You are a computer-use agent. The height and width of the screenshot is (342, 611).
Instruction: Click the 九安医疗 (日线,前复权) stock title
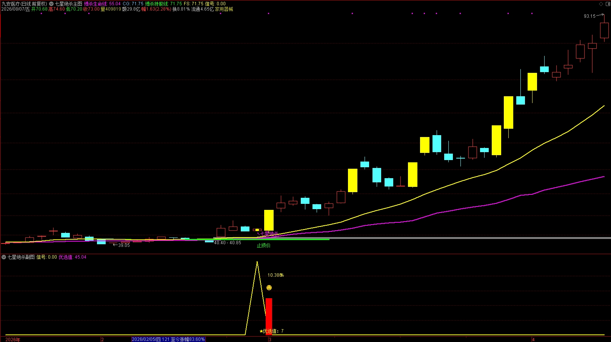click(24, 4)
